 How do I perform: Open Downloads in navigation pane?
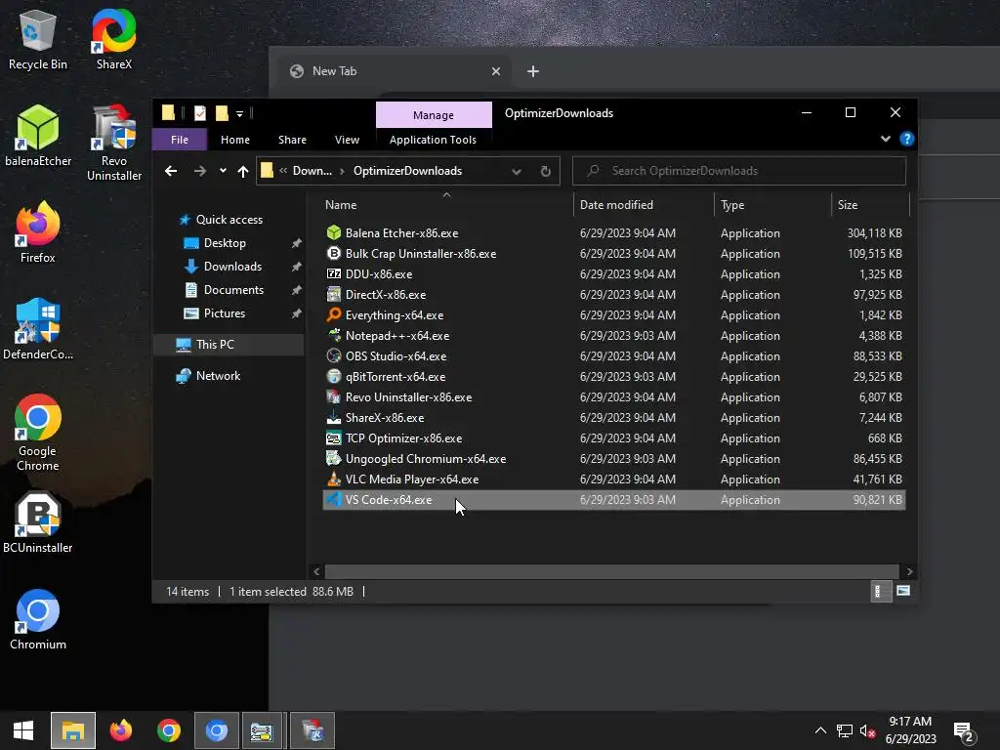pos(232,267)
